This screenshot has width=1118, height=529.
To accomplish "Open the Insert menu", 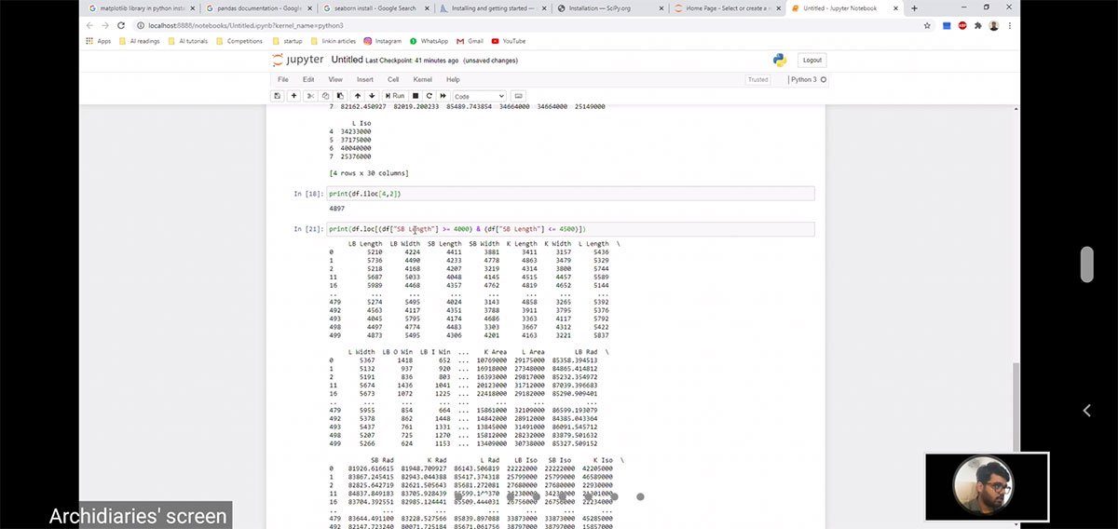I will (365, 80).
